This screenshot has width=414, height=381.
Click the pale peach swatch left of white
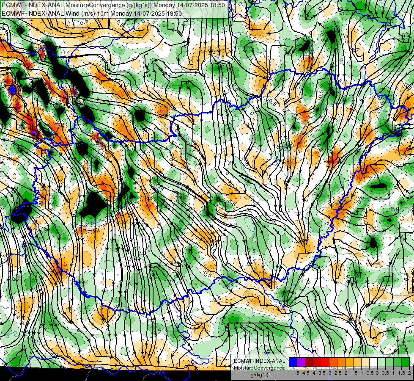tap(365, 362)
